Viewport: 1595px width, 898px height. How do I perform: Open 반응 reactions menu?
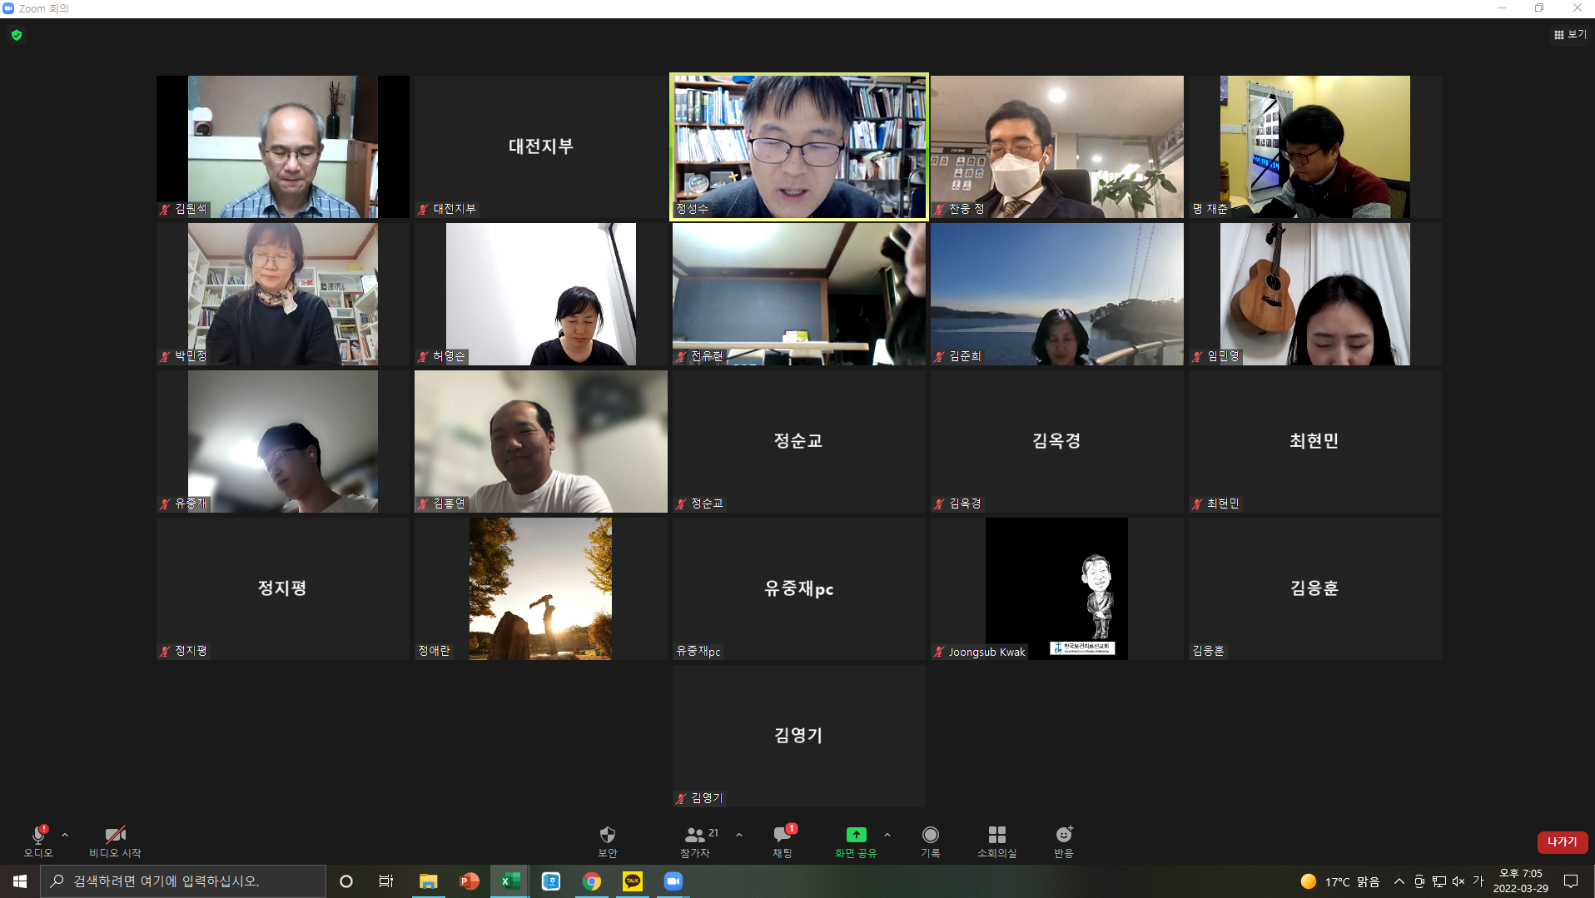tap(1064, 841)
